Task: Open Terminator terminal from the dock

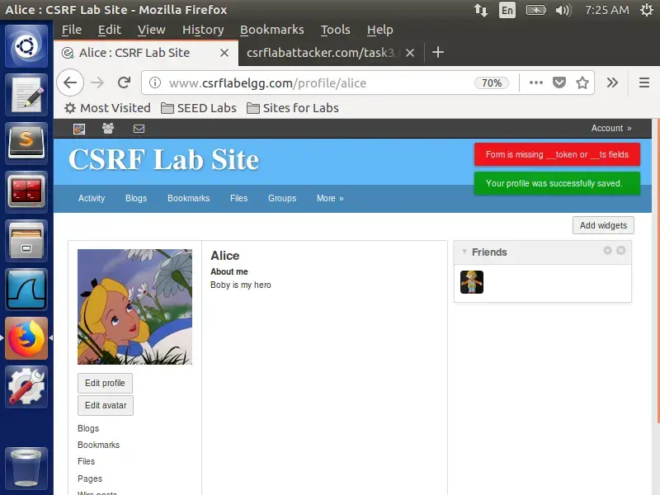Action: 26,192
